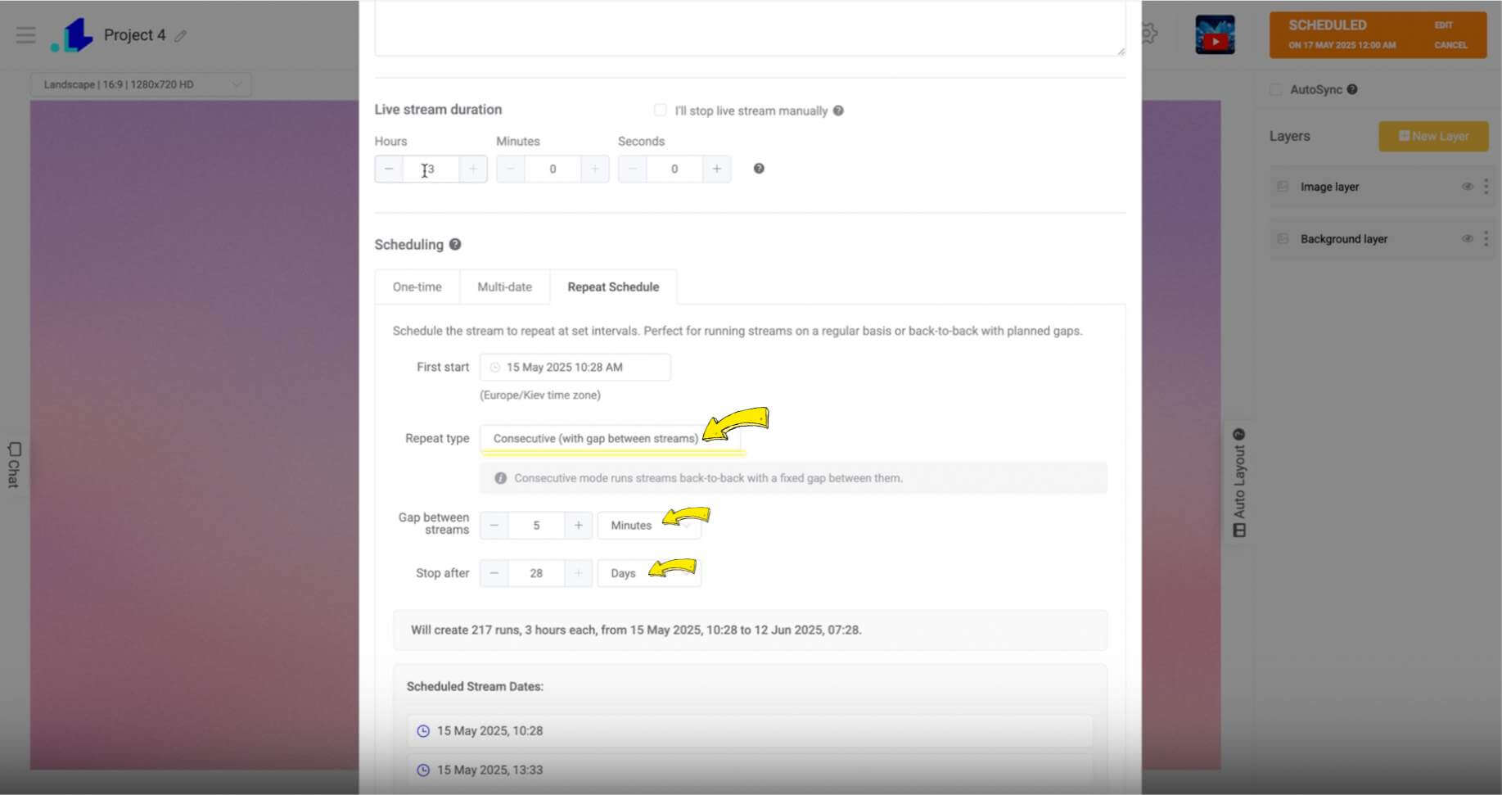Open Background layer options menu
This screenshot has height=795, width=1502.
(x=1486, y=239)
